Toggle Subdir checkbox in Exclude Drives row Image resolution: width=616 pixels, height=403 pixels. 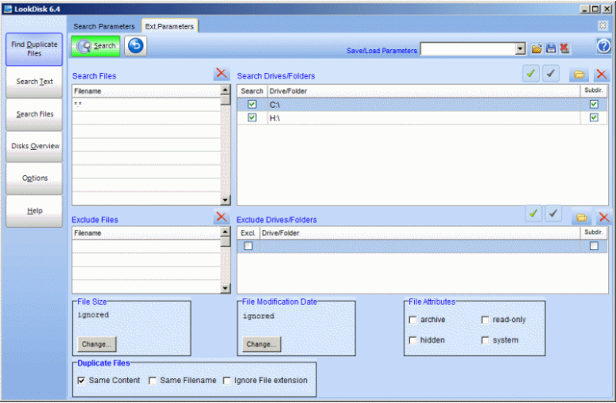coord(594,246)
